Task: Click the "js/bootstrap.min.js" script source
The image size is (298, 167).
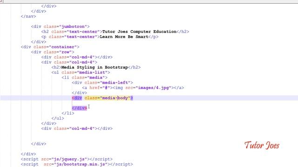Action: click(81, 164)
